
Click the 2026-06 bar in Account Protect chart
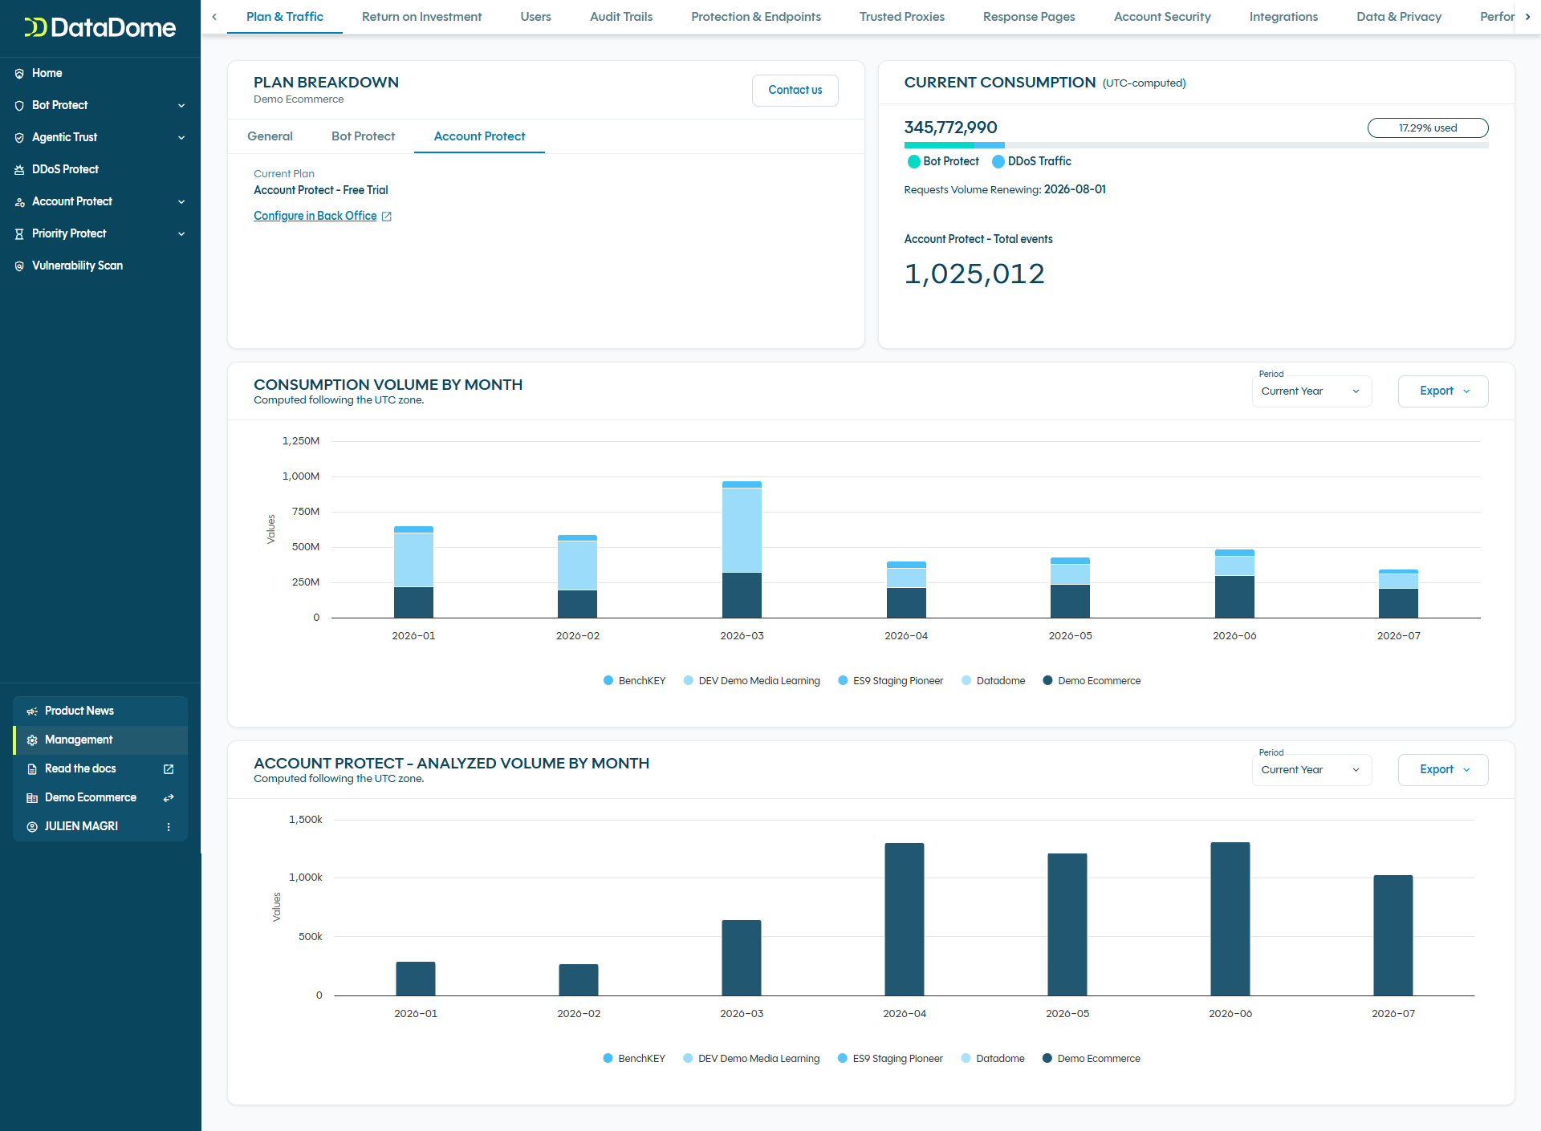pos(1230,918)
